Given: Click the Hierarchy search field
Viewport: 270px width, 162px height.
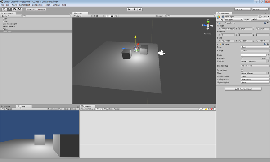Looking at the screenshot, I should [x=46, y=16].
